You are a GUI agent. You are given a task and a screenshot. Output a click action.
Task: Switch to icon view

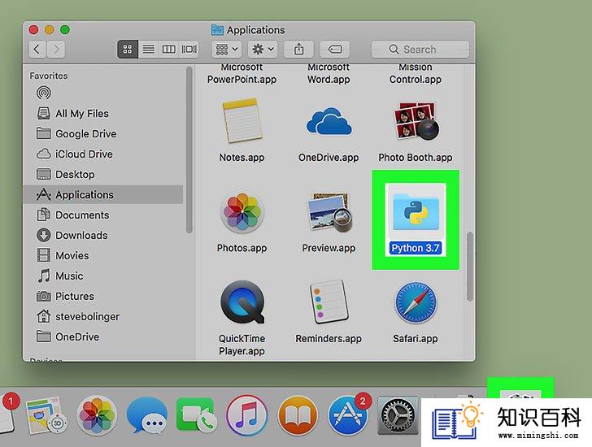[128, 50]
